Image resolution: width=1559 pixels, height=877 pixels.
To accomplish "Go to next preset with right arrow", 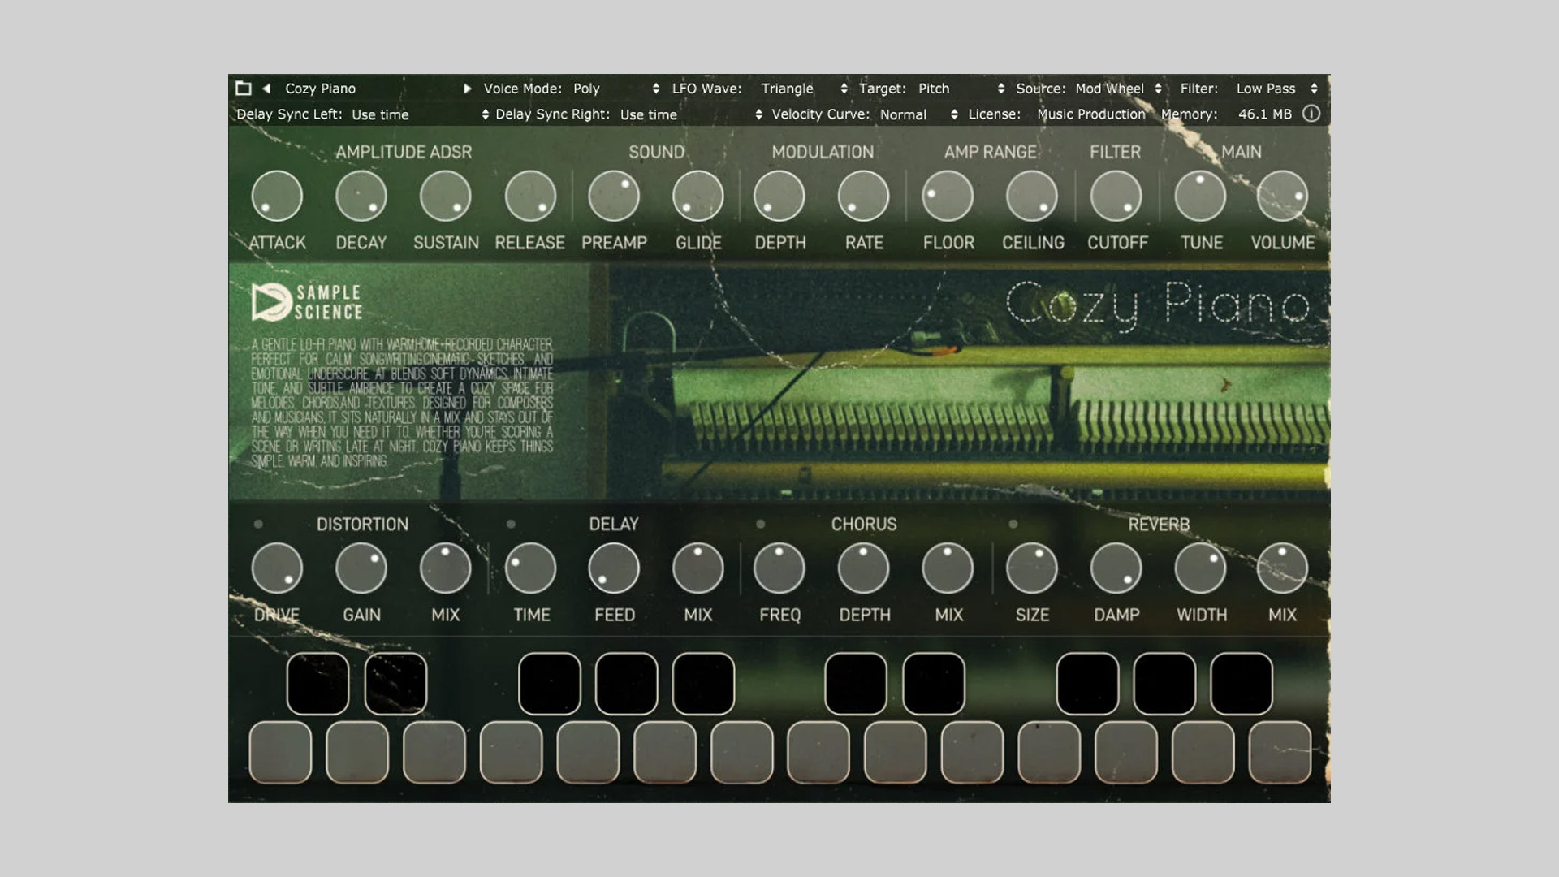I will [x=467, y=88].
